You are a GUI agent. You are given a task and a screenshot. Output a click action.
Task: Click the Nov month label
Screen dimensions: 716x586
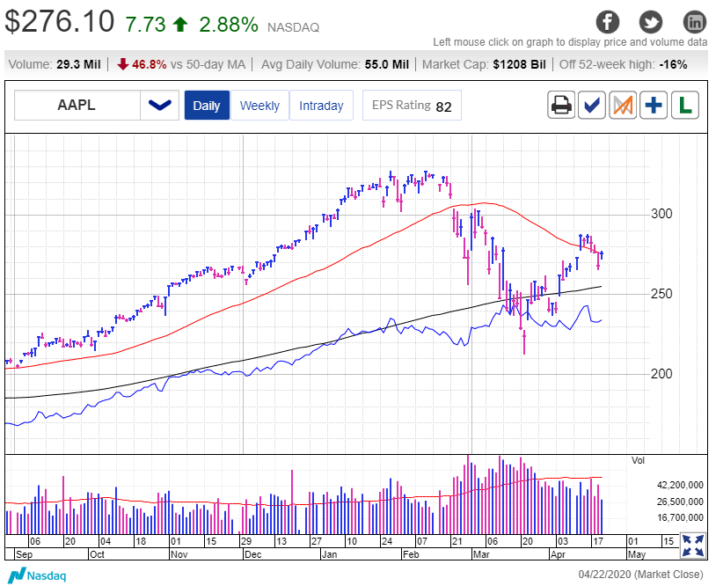pyautogui.click(x=179, y=554)
